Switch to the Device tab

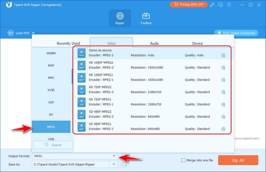198,44
